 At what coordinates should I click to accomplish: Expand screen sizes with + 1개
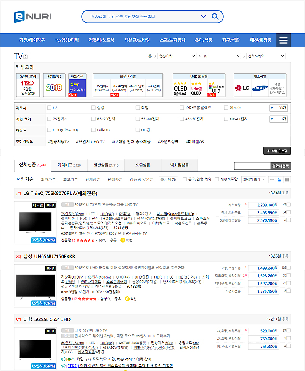[279, 119]
